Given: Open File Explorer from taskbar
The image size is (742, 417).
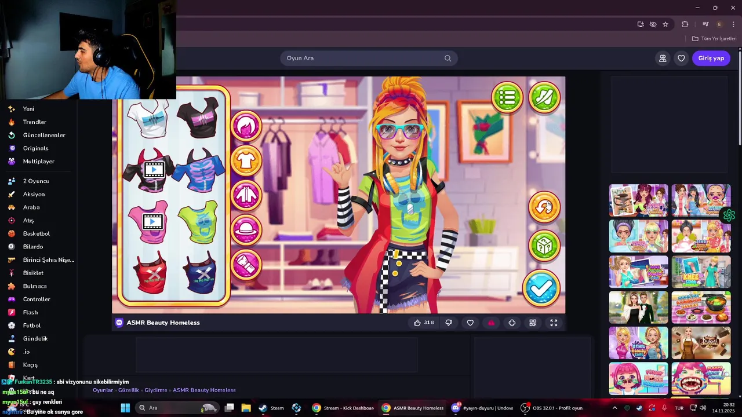Looking at the screenshot, I should point(246,408).
